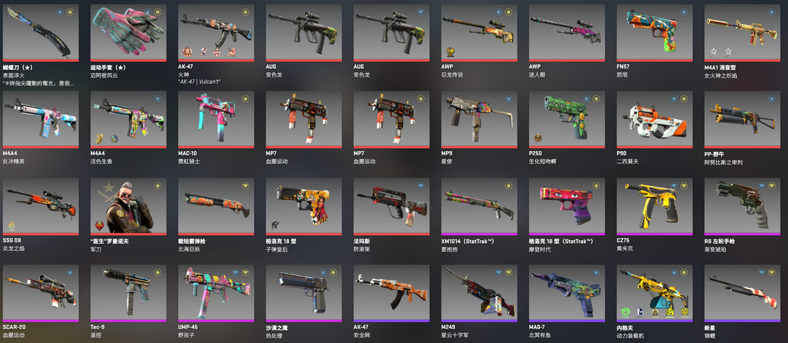This screenshot has width=788, height=343.
Task: Click the XM1014 (StatTrak™) item name
Action: [x=468, y=241]
